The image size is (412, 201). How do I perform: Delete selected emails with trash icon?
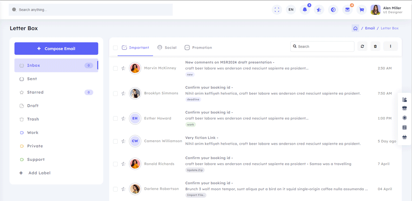click(x=375, y=46)
